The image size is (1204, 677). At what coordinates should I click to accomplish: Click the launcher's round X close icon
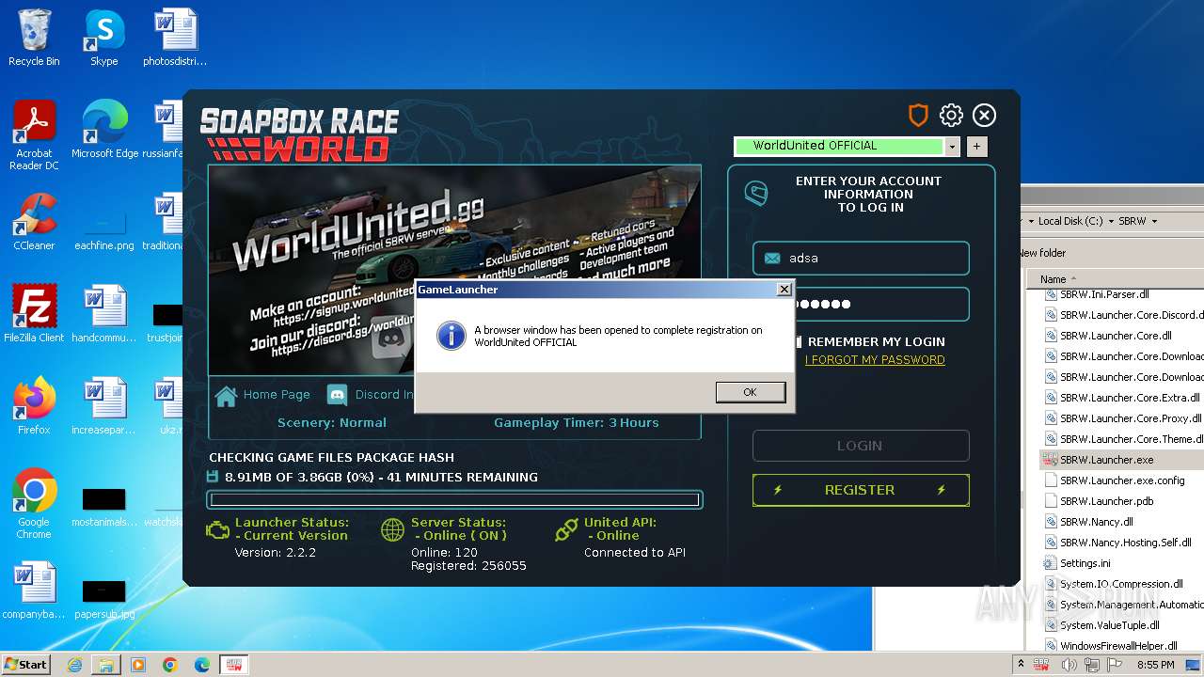coord(984,116)
